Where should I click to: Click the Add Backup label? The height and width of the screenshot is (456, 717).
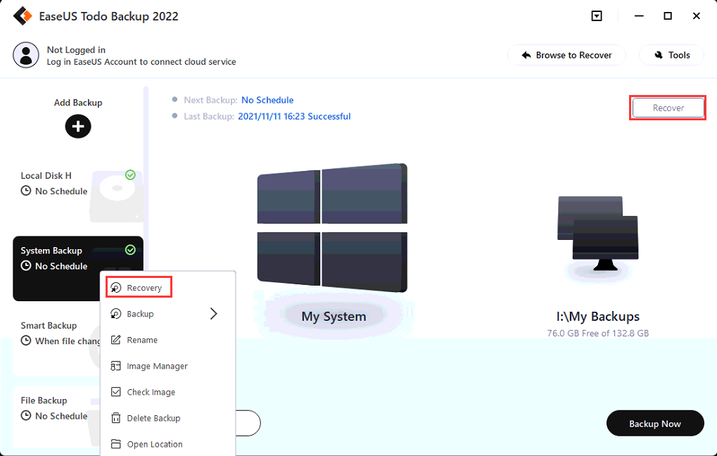point(78,103)
